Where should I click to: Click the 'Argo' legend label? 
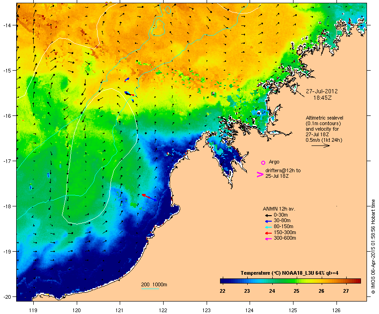click(274, 162)
